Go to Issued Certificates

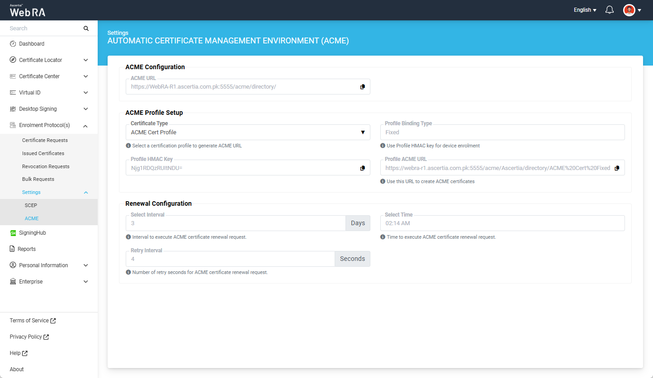click(x=43, y=153)
